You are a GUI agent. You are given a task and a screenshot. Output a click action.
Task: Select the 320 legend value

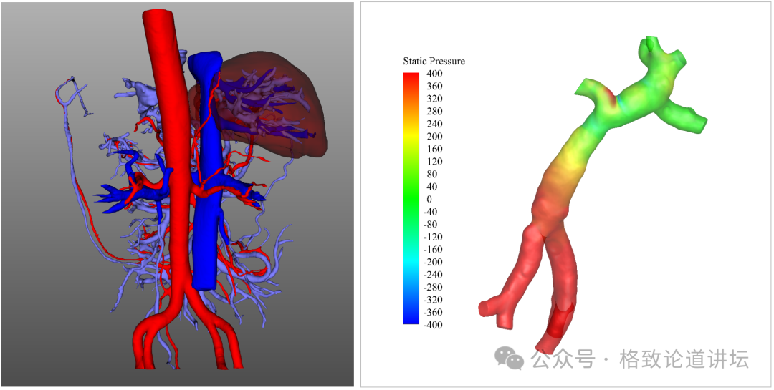tap(436, 99)
